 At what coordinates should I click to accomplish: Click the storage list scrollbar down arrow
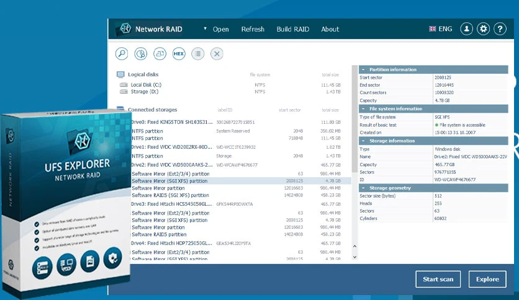(x=354, y=257)
